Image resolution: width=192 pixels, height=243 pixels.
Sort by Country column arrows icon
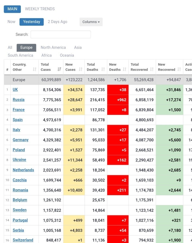click(x=34, y=70)
